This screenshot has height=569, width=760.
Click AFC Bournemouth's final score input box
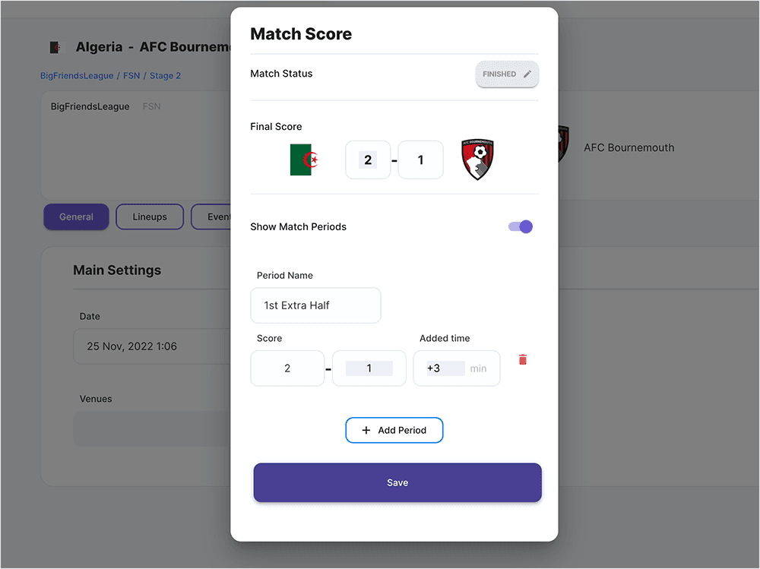(420, 160)
